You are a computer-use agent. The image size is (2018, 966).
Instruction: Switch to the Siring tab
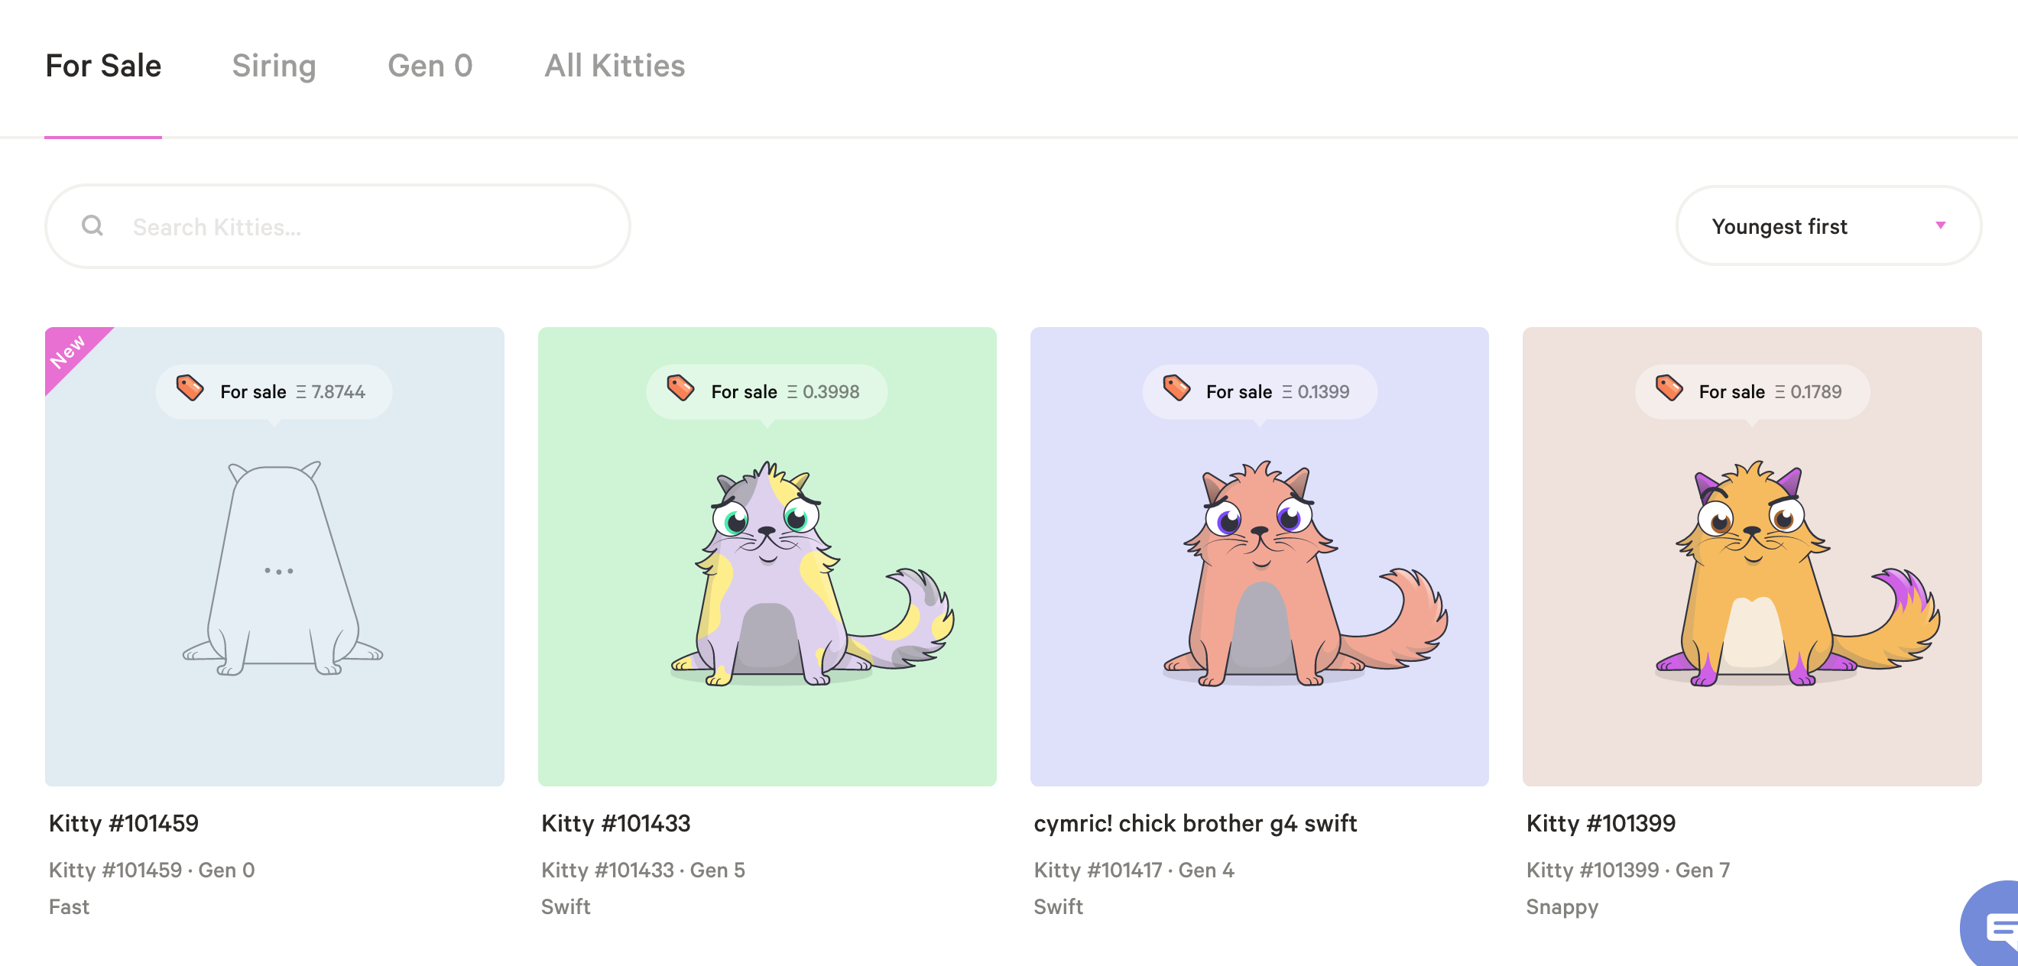pos(274,66)
